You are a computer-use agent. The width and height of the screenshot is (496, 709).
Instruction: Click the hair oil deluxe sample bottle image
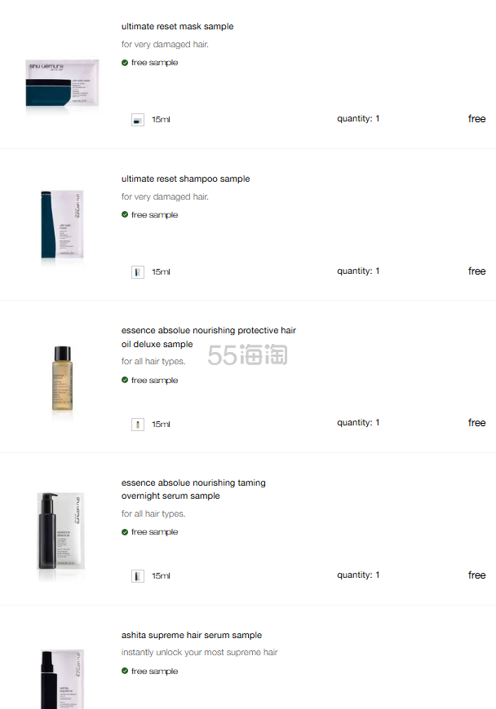point(63,378)
